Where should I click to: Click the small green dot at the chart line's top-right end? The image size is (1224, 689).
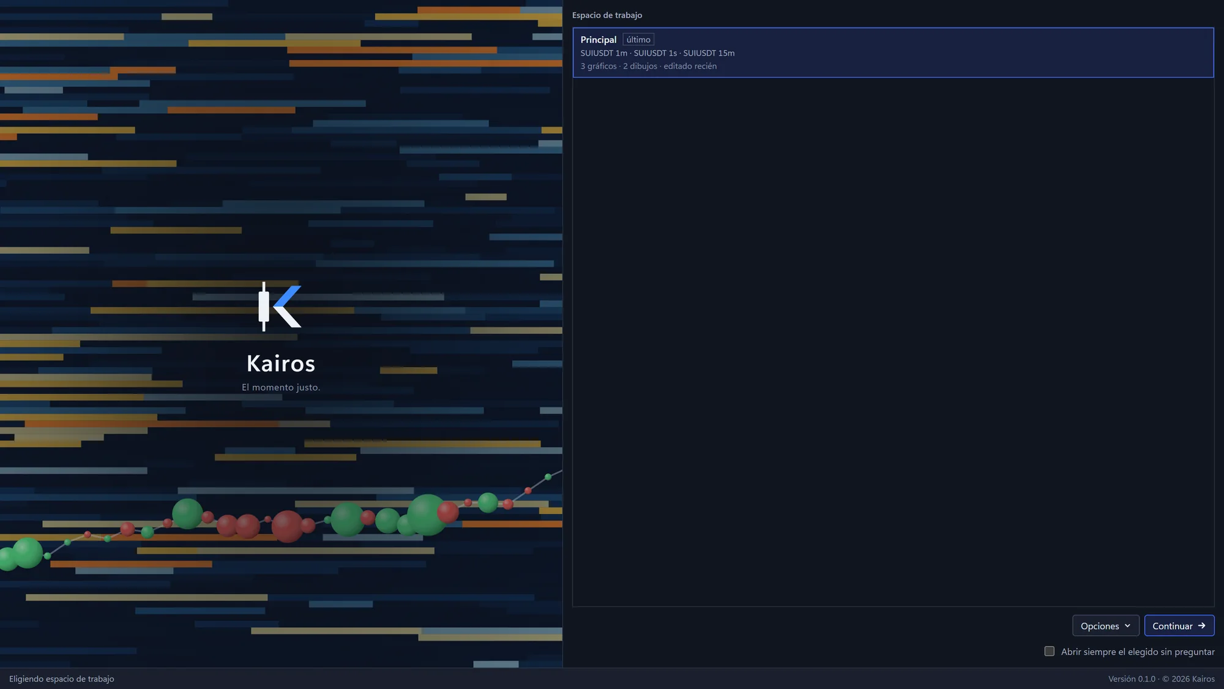coord(548,477)
